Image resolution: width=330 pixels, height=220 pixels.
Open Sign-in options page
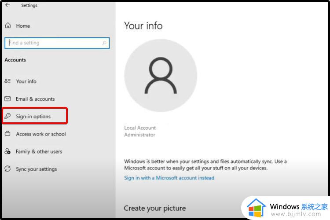pos(33,117)
